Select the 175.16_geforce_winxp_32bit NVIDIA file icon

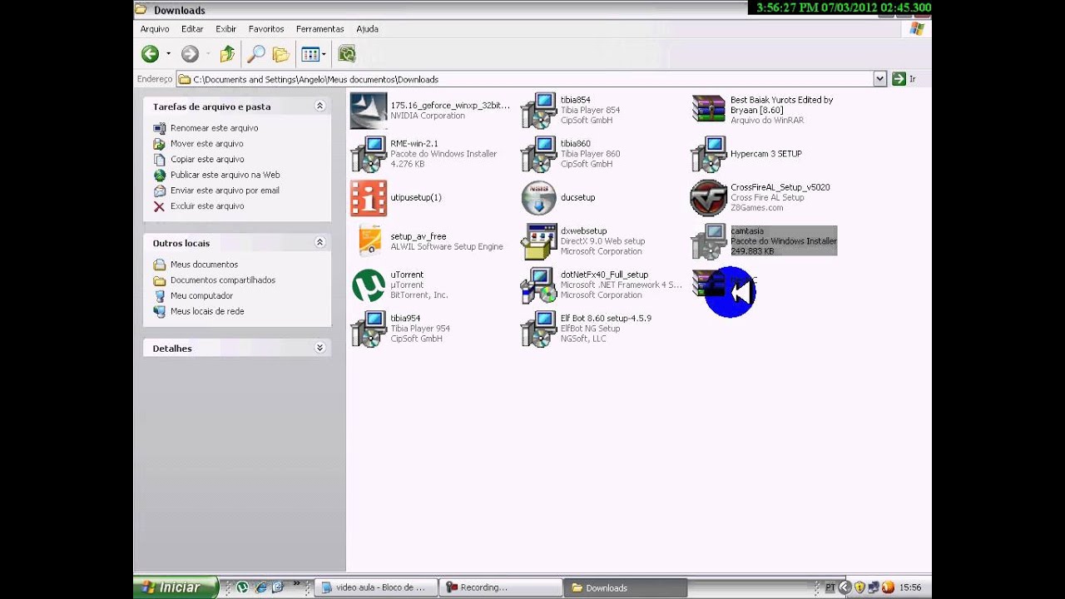pos(369,111)
